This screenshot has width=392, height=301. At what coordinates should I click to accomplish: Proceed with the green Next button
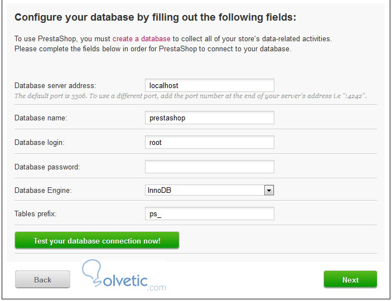click(x=350, y=280)
